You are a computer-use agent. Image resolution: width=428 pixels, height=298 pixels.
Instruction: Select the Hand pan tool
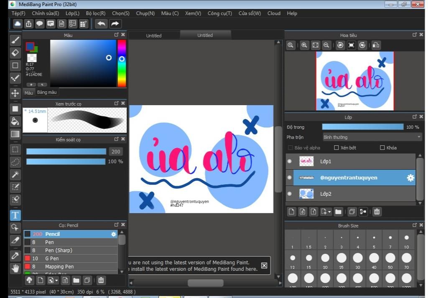click(15, 268)
